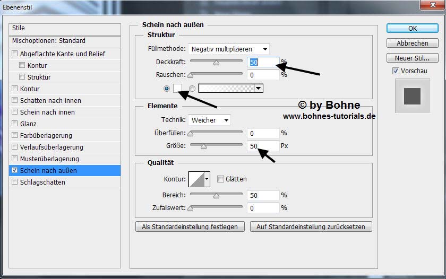Screen dimensions: 446x279
Task: Click the Größe size input field
Action: coord(263,146)
